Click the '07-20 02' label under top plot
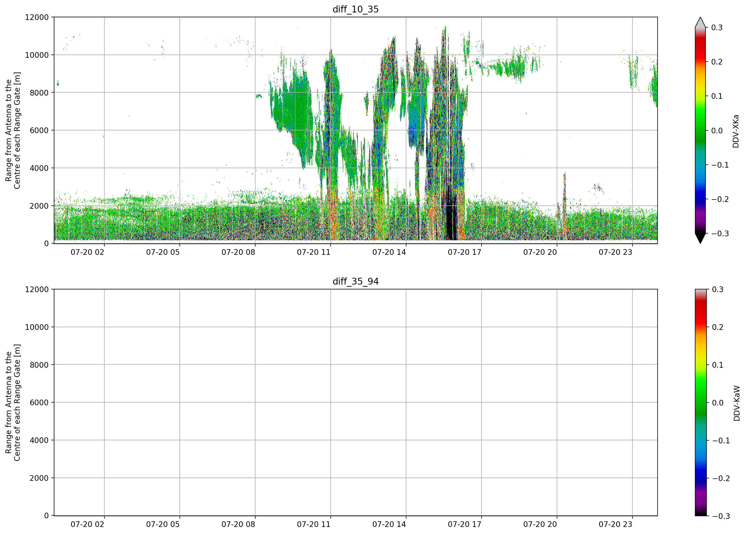Screen dimensions: 746x534 88,252
